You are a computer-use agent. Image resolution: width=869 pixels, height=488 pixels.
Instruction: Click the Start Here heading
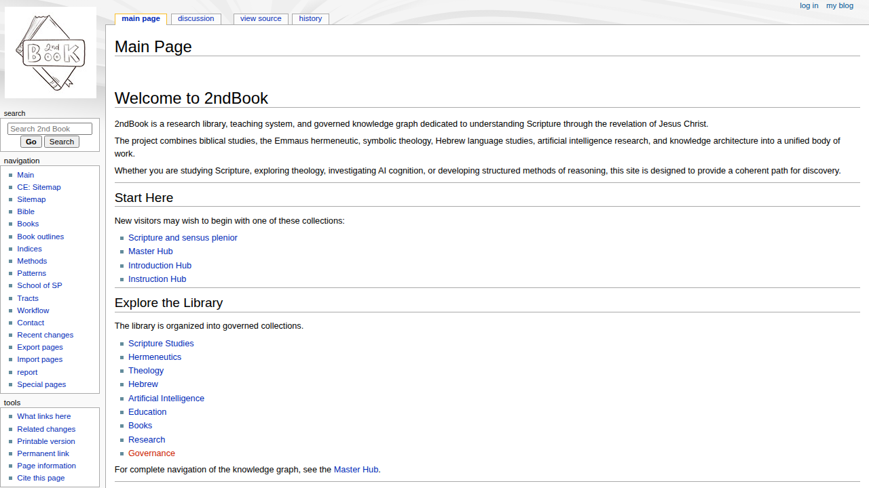coord(144,198)
